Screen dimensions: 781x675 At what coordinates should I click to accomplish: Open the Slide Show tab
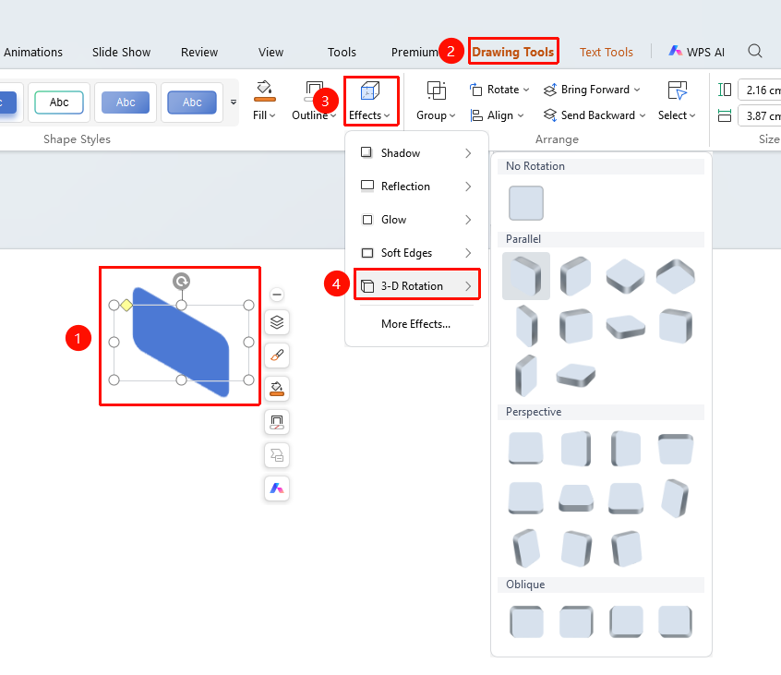[x=121, y=53]
